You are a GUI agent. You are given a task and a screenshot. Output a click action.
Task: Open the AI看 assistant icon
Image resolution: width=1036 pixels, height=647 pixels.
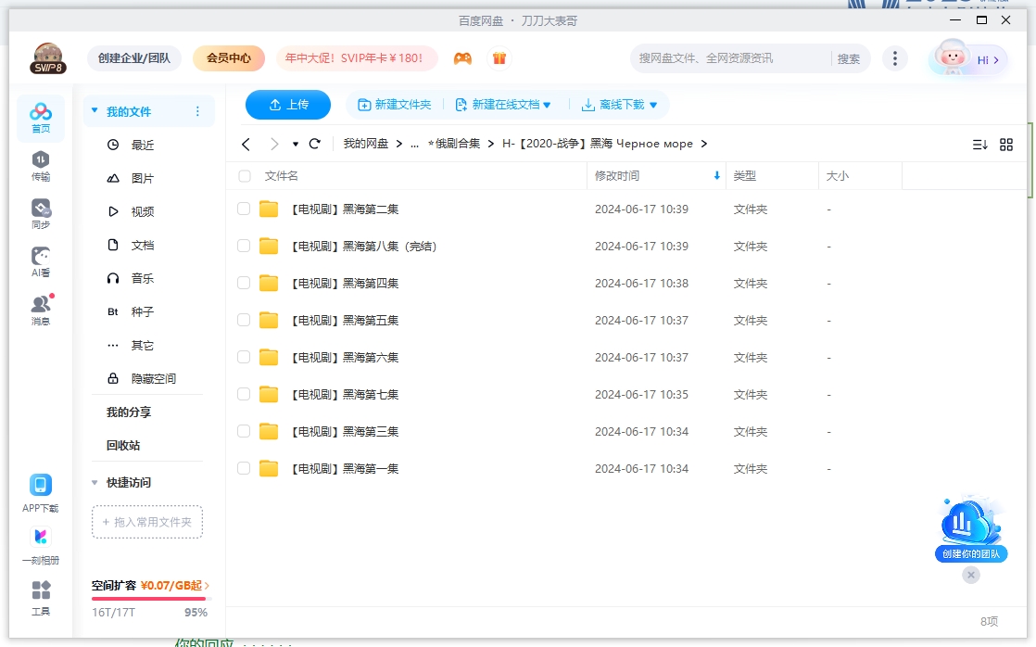pyautogui.click(x=40, y=262)
